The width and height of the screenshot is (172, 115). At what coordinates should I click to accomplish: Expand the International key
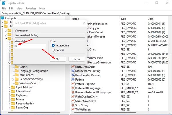[9, 91]
